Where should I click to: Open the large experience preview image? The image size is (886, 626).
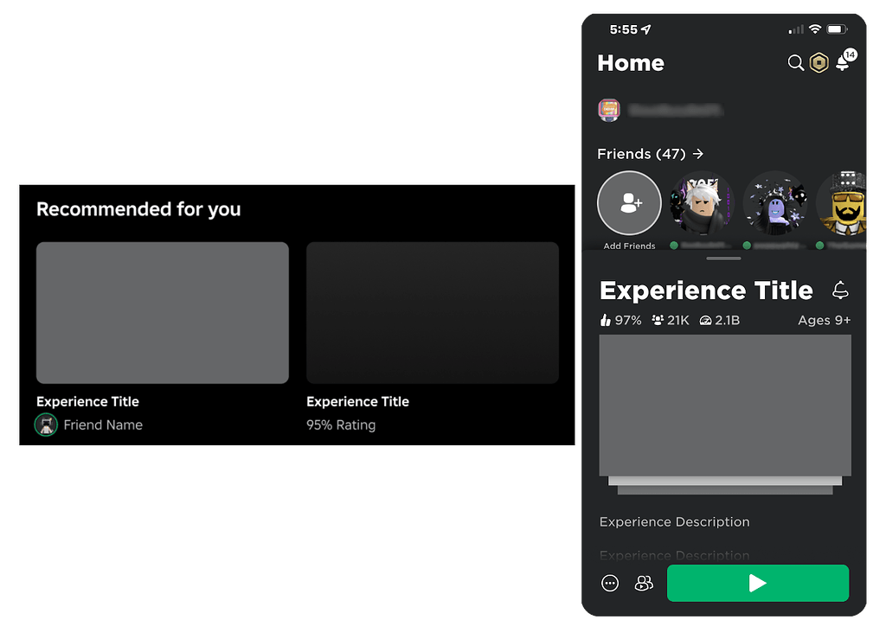point(725,406)
